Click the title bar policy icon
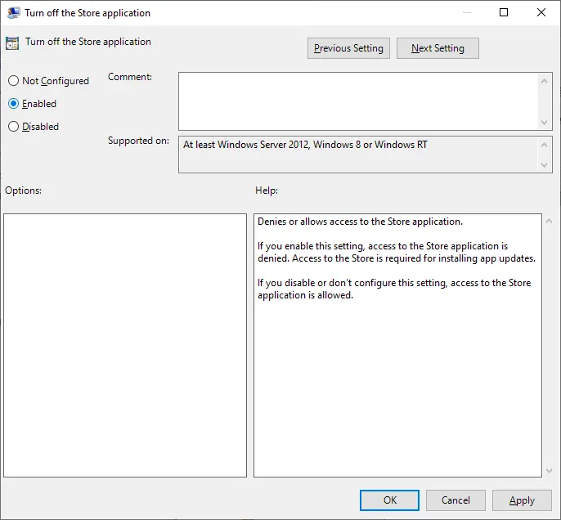 [x=13, y=13]
